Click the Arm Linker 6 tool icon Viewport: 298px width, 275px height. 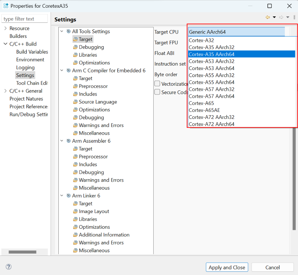point(68,196)
